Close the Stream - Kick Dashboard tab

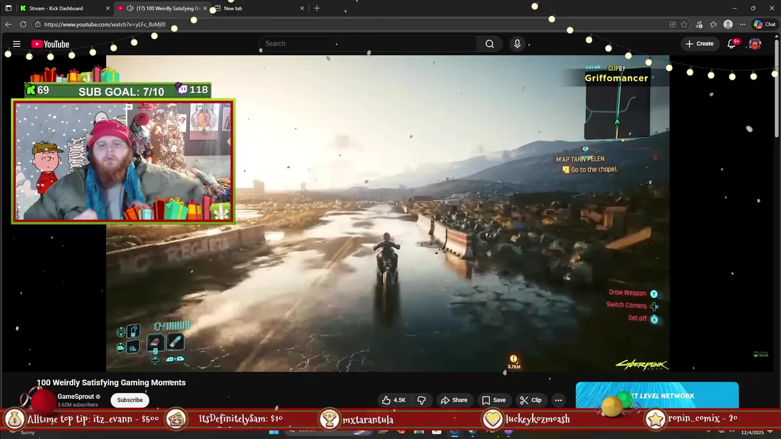[108, 9]
